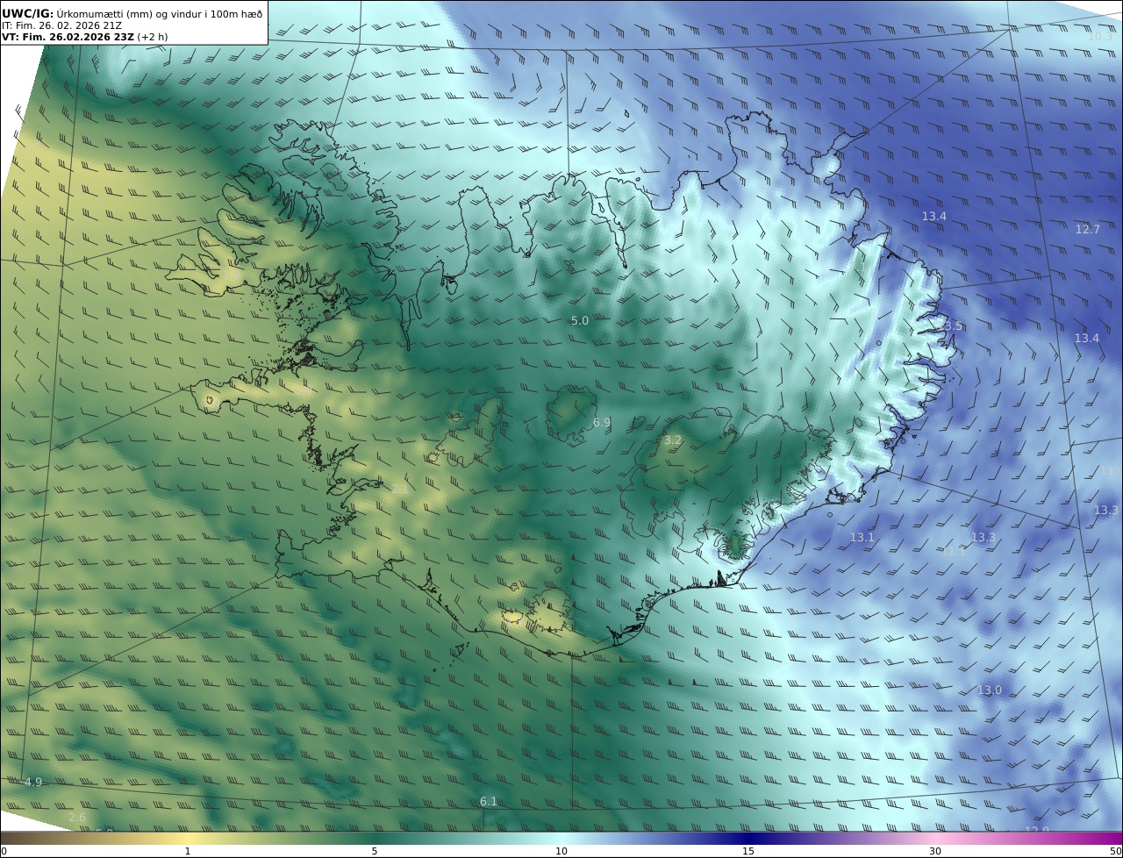This screenshot has width=1123, height=858.
Task: Click the 2.1 value label on the map
Action: [x=399, y=489]
